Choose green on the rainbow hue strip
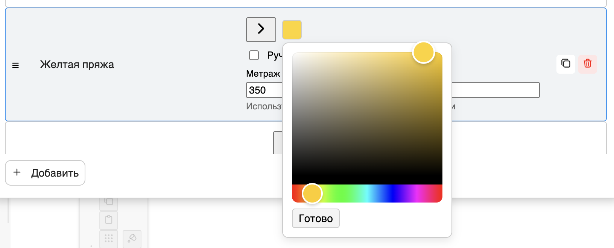 [x=342, y=194]
